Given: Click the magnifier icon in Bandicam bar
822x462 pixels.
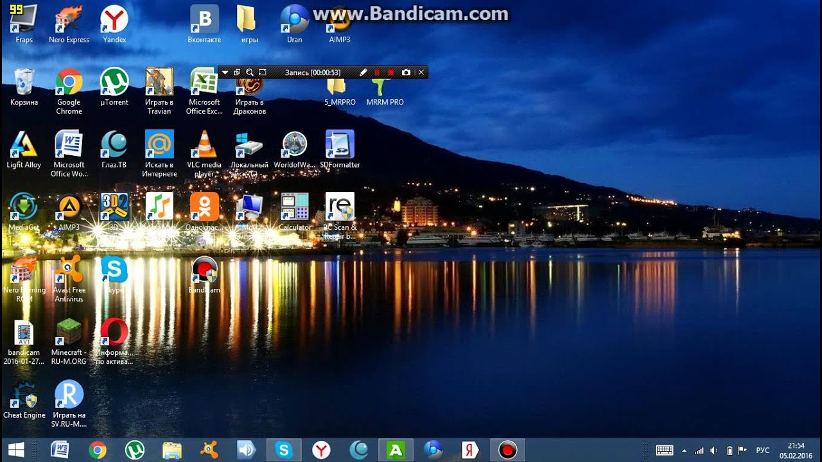Looking at the screenshot, I should [250, 73].
